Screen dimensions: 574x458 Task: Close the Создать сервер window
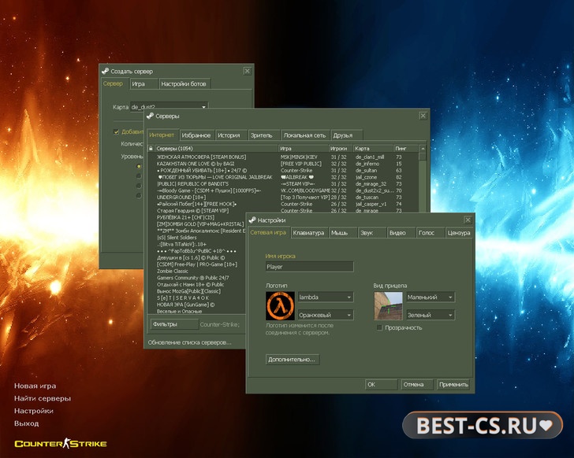tap(247, 71)
